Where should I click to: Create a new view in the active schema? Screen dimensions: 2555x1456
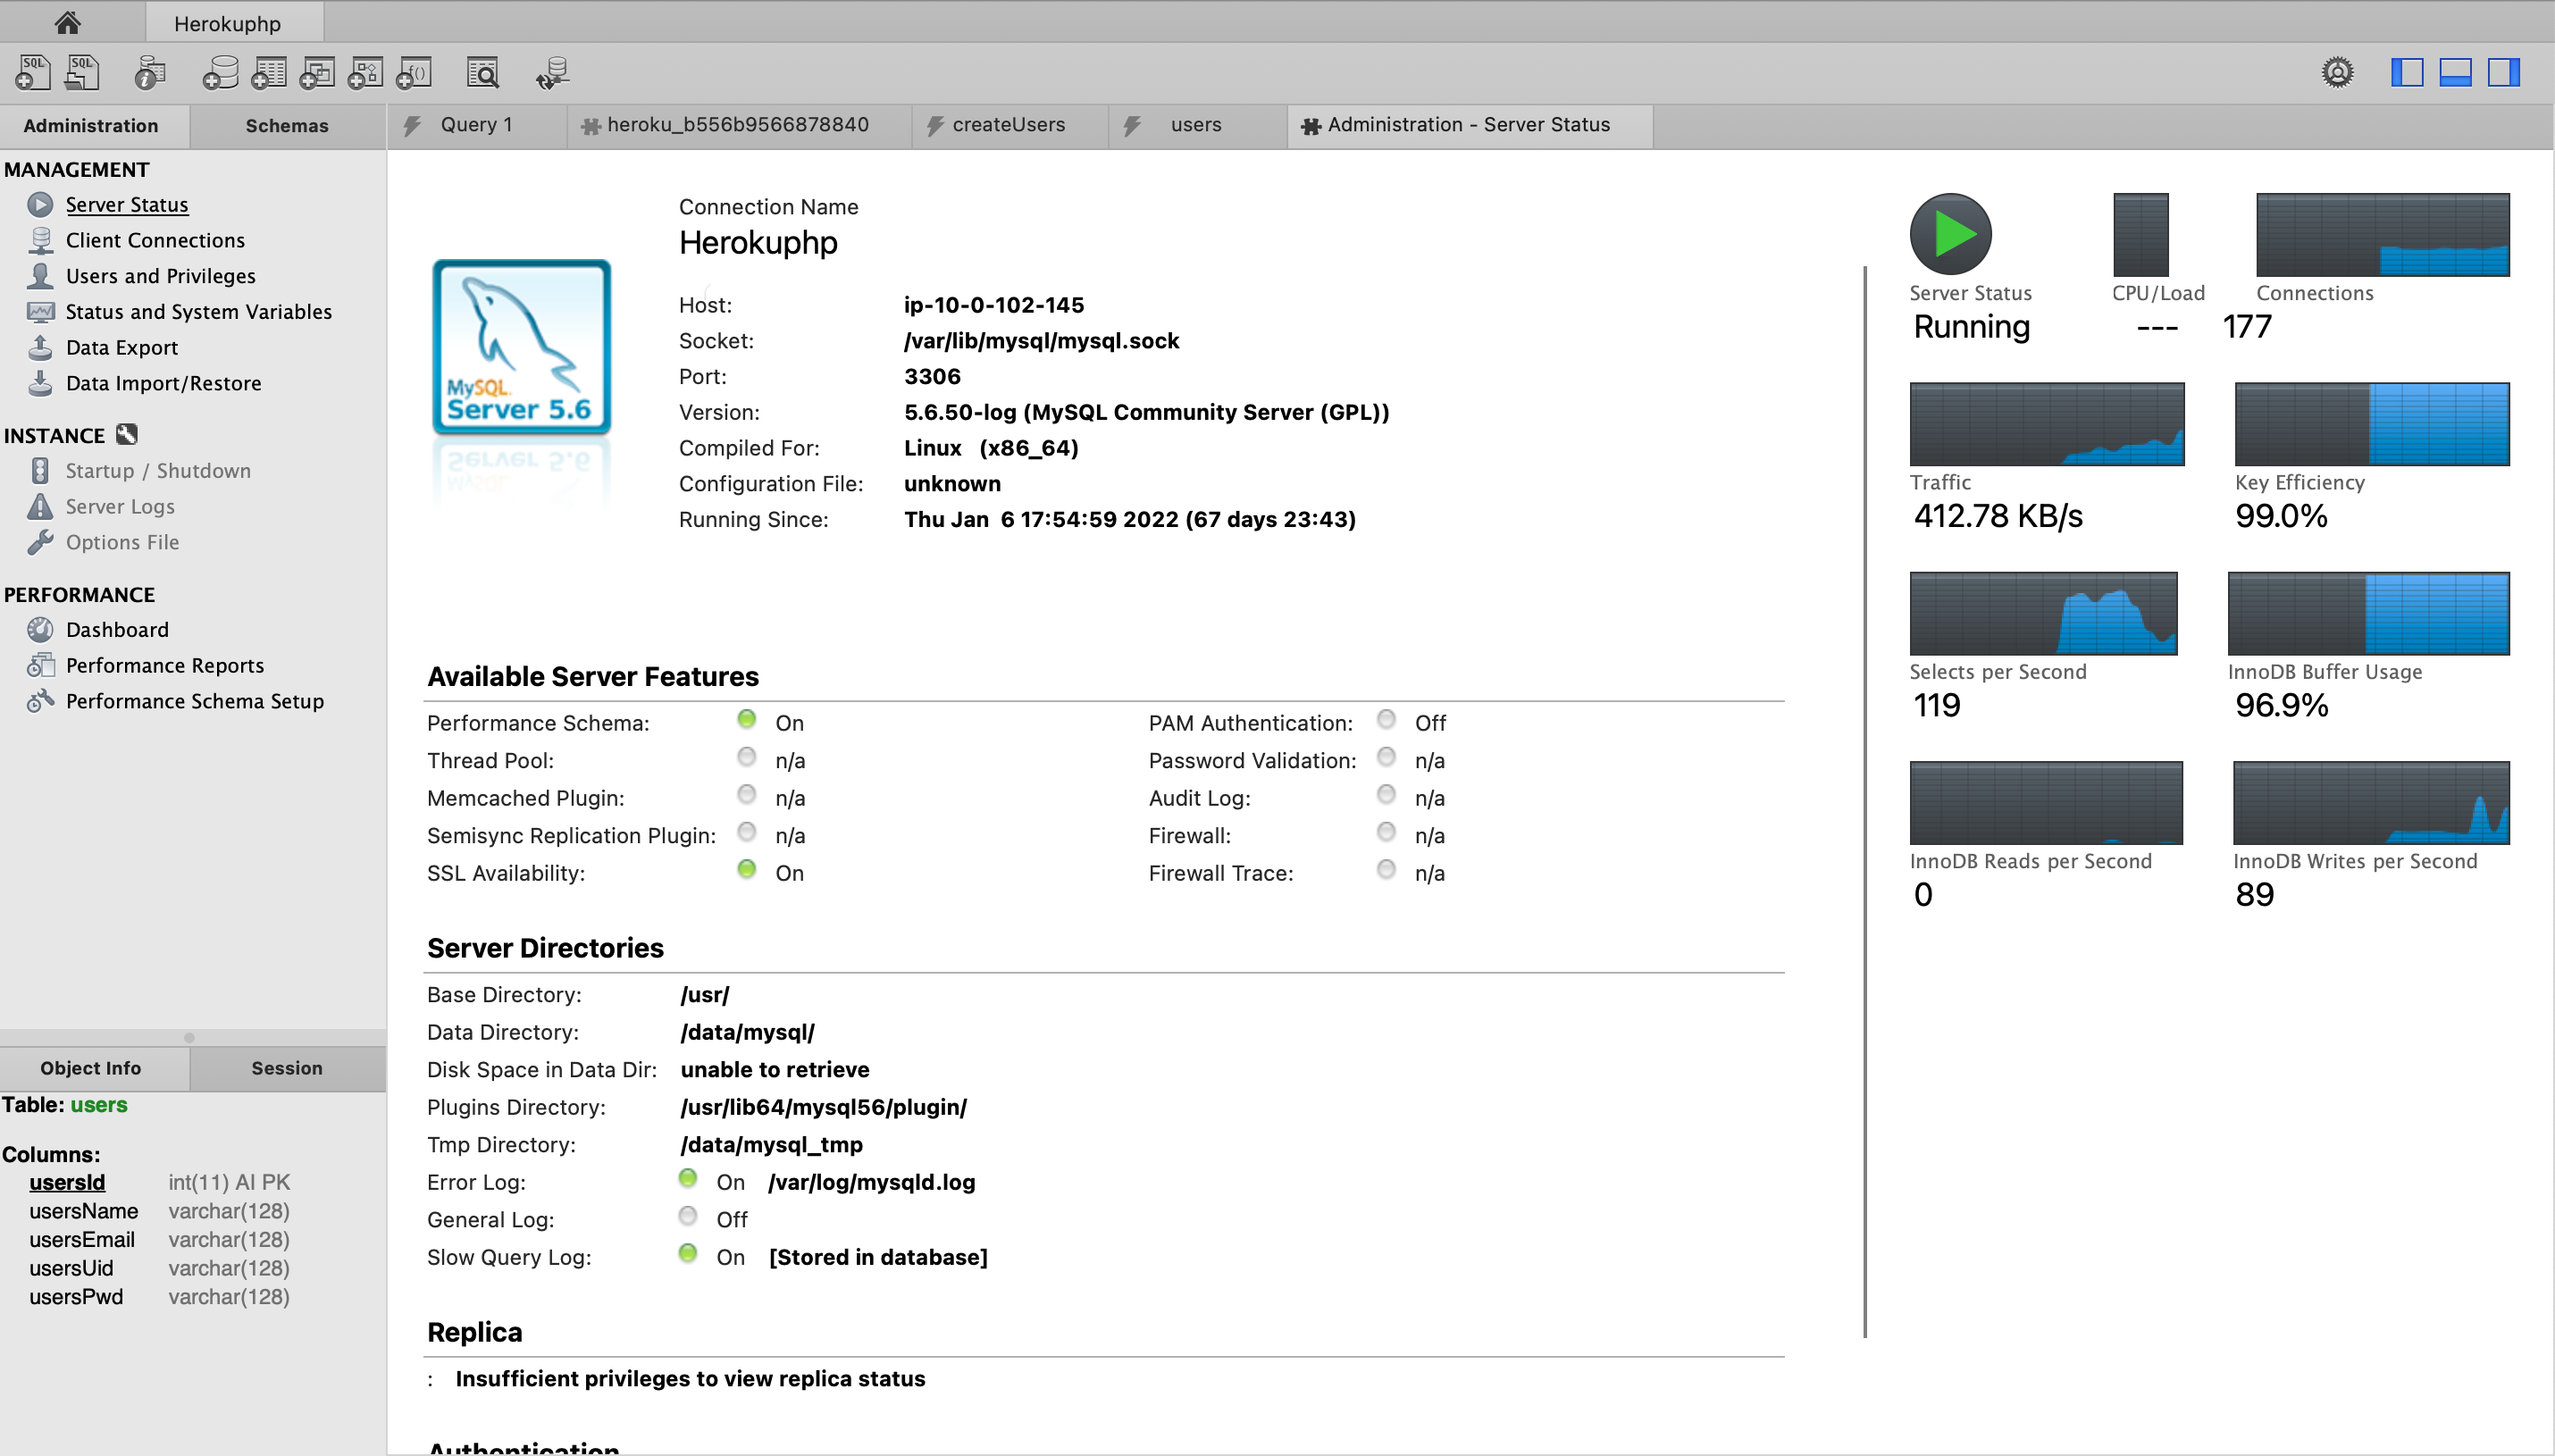318,72
